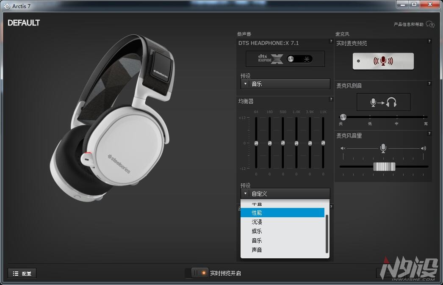Image resolution: width=443 pixels, height=285 pixels.
Task: Click the mic-to-headphone sidetone icon
Action: click(383, 101)
